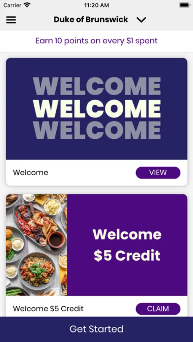Open the triple WELCOME banner image
Viewport: 193px width, 342px height.
click(97, 109)
